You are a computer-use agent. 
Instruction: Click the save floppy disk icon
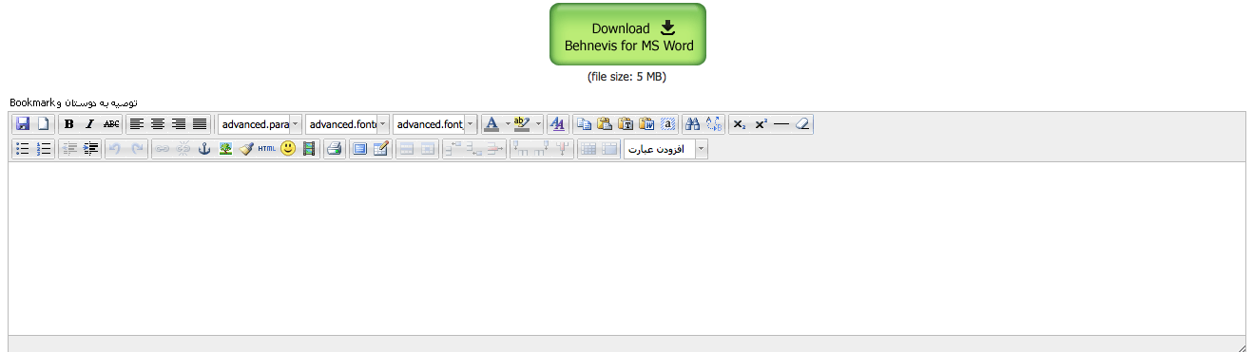click(x=23, y=124)
